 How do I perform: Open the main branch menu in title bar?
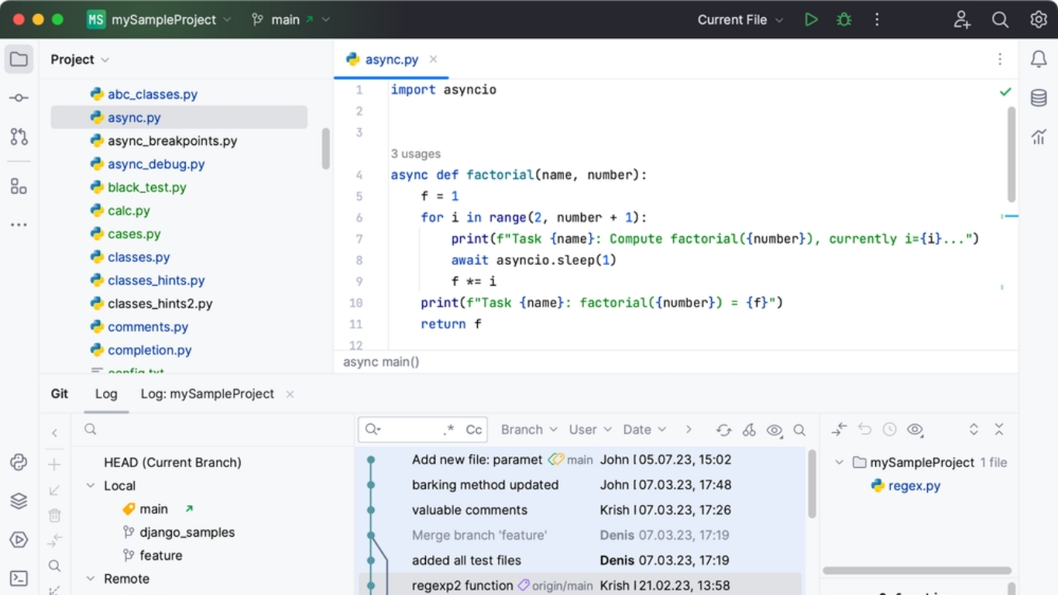tap(290, 19)
